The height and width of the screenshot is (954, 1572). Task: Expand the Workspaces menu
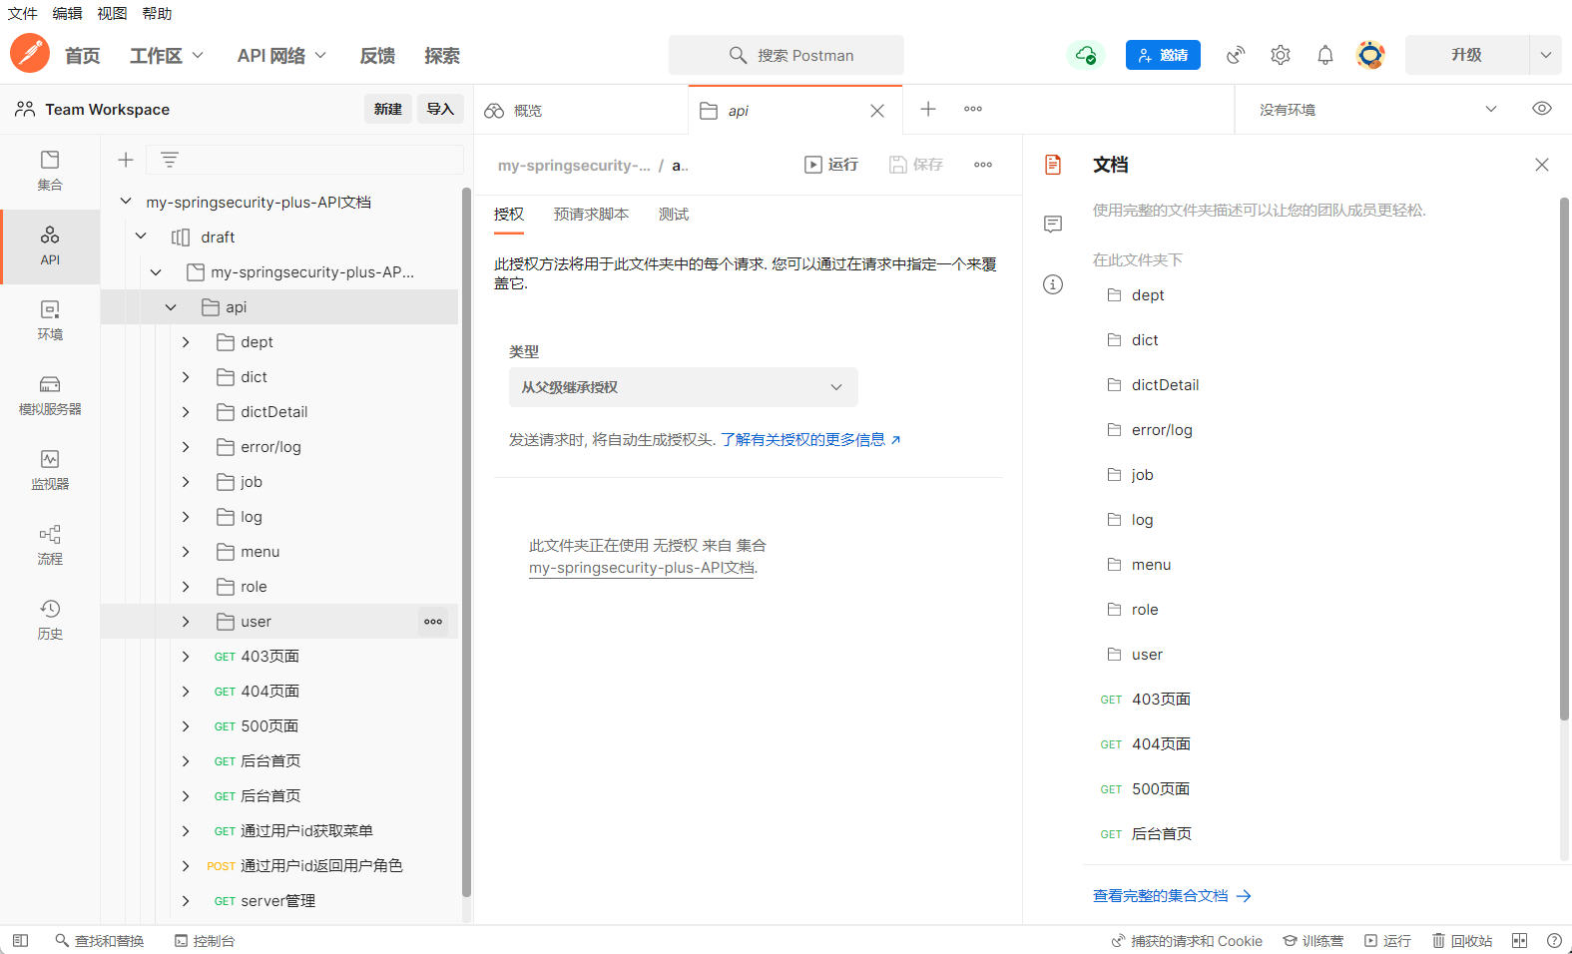click(x=167, y=56)
